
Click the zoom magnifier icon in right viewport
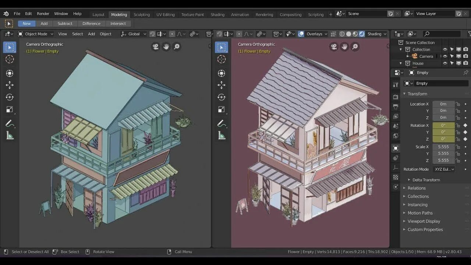(x=355, y=47)
